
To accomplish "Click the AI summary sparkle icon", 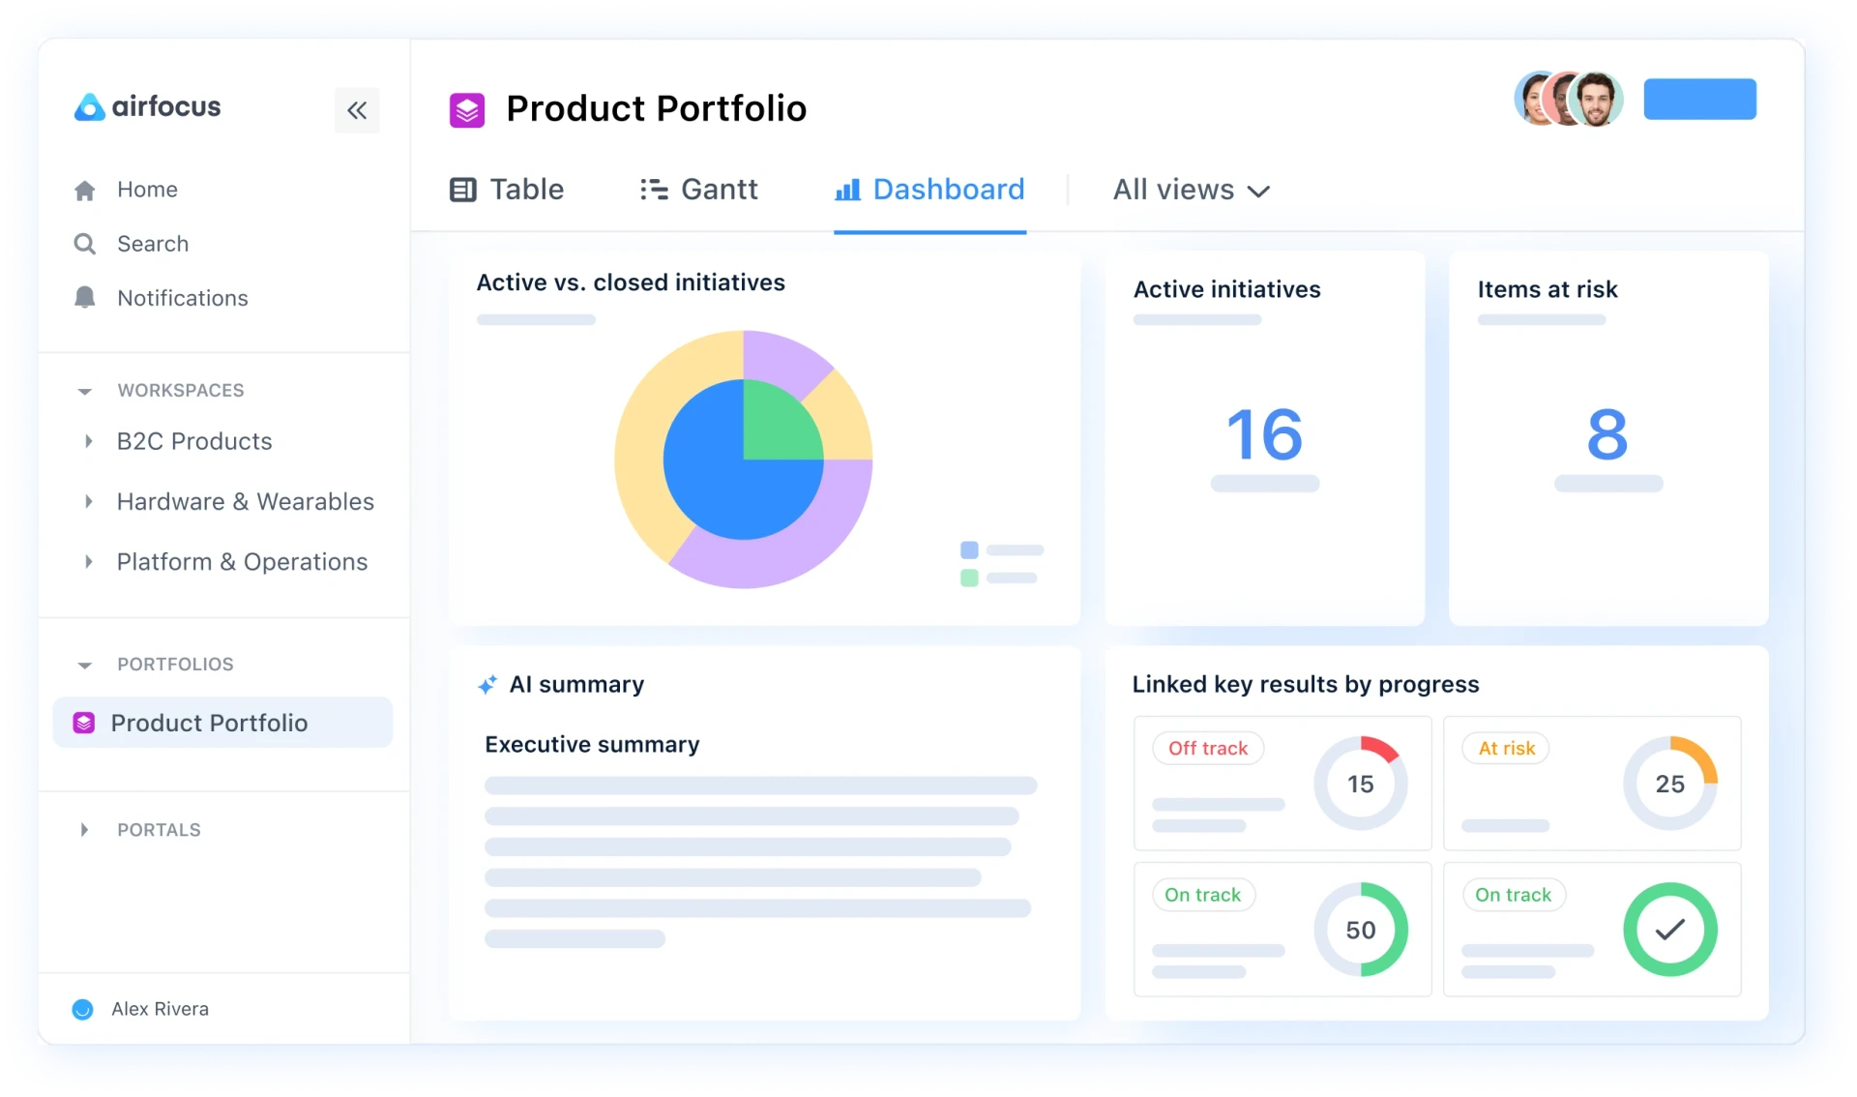I will [x=487, y=685].
